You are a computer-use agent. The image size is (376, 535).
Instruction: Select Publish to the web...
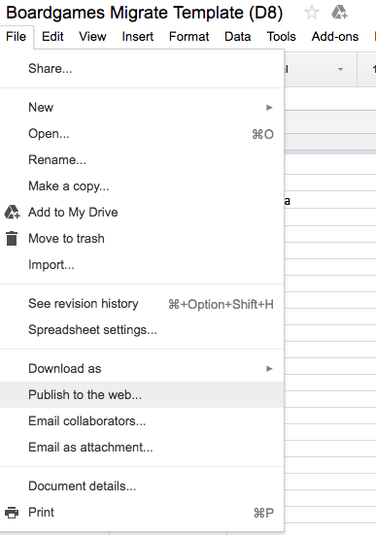point(142,395)
